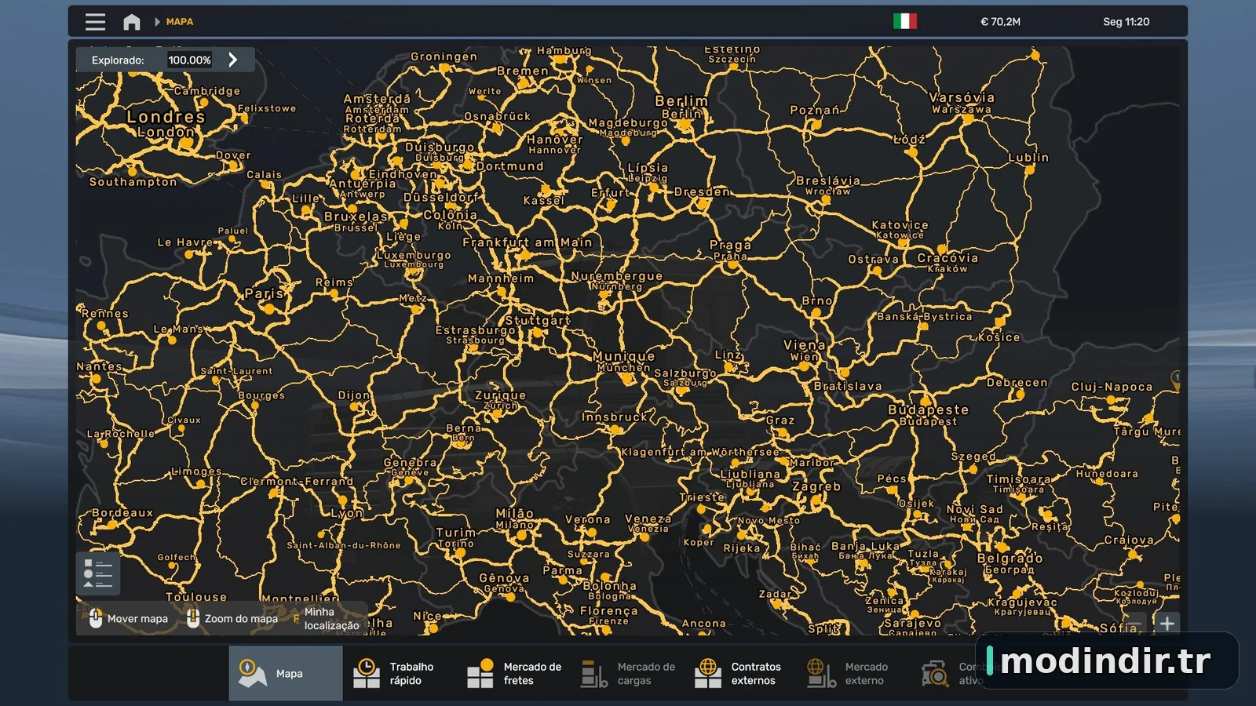Click the Southampton city label

(x=133, y=182)
